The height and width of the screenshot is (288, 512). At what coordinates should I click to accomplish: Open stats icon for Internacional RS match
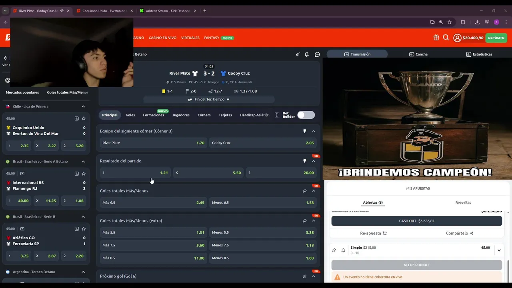click(76, 174)
